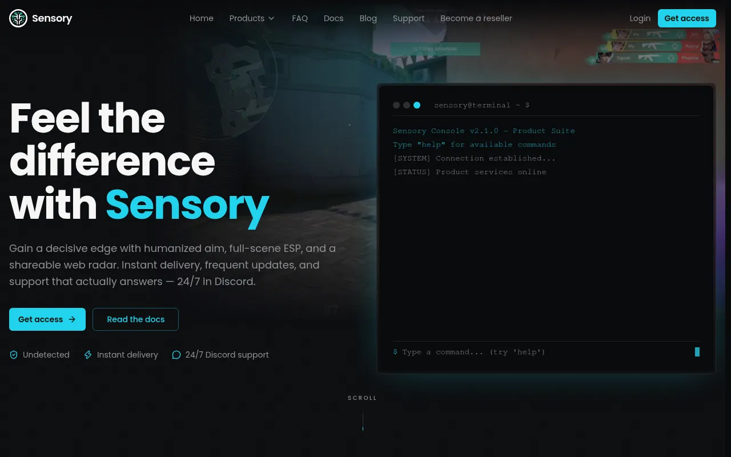Click the Feel the difference headline
The height and width of the screenshot is (457, 731).
(x=139, y=162)
